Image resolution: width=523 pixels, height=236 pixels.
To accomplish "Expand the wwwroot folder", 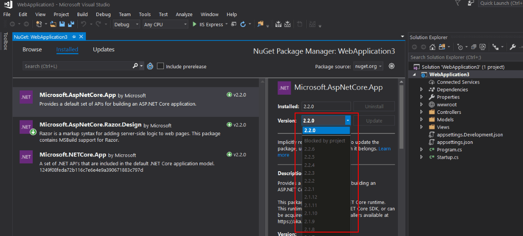I will (x=421, y=104).
